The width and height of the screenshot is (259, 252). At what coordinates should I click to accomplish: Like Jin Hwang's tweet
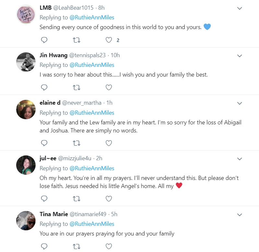(109, 87)
